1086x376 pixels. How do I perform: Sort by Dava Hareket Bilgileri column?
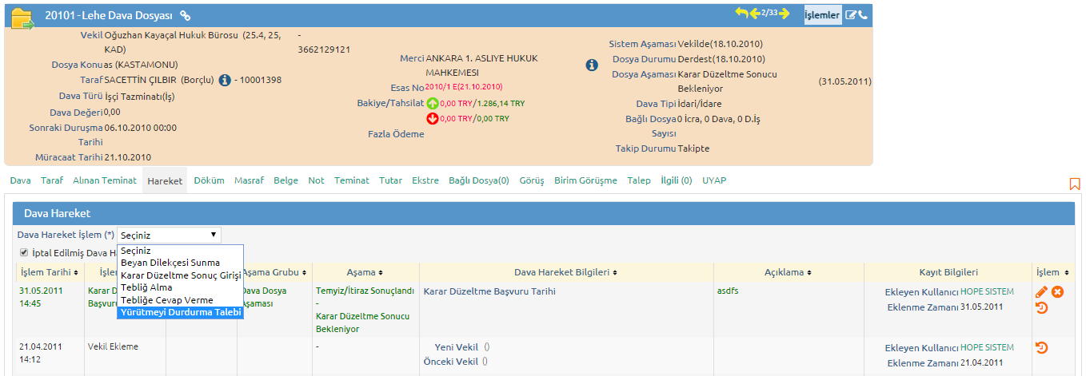566,272
